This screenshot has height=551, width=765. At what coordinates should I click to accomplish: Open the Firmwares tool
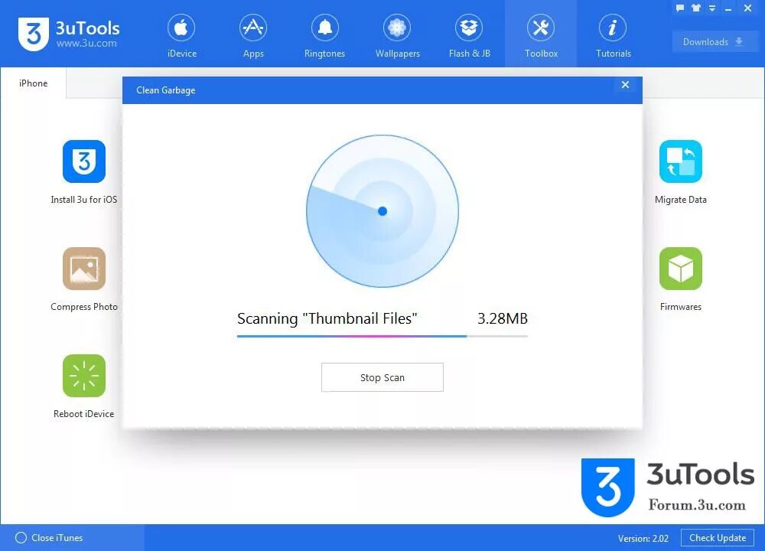click(x=681, y=279)
